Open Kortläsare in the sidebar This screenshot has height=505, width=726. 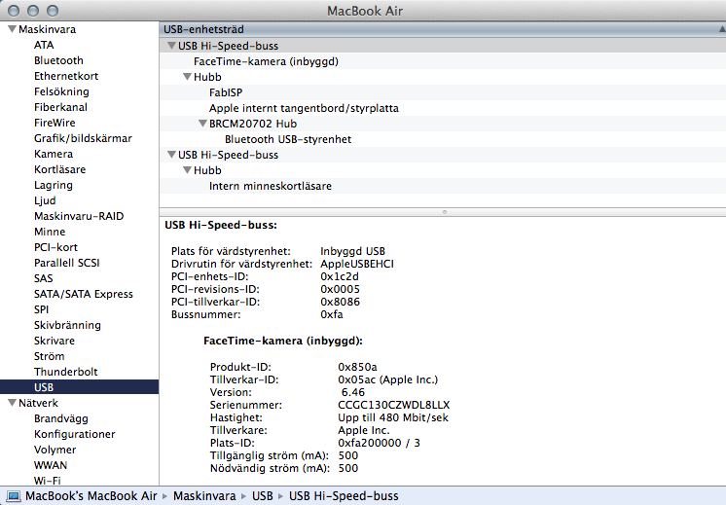59,169
